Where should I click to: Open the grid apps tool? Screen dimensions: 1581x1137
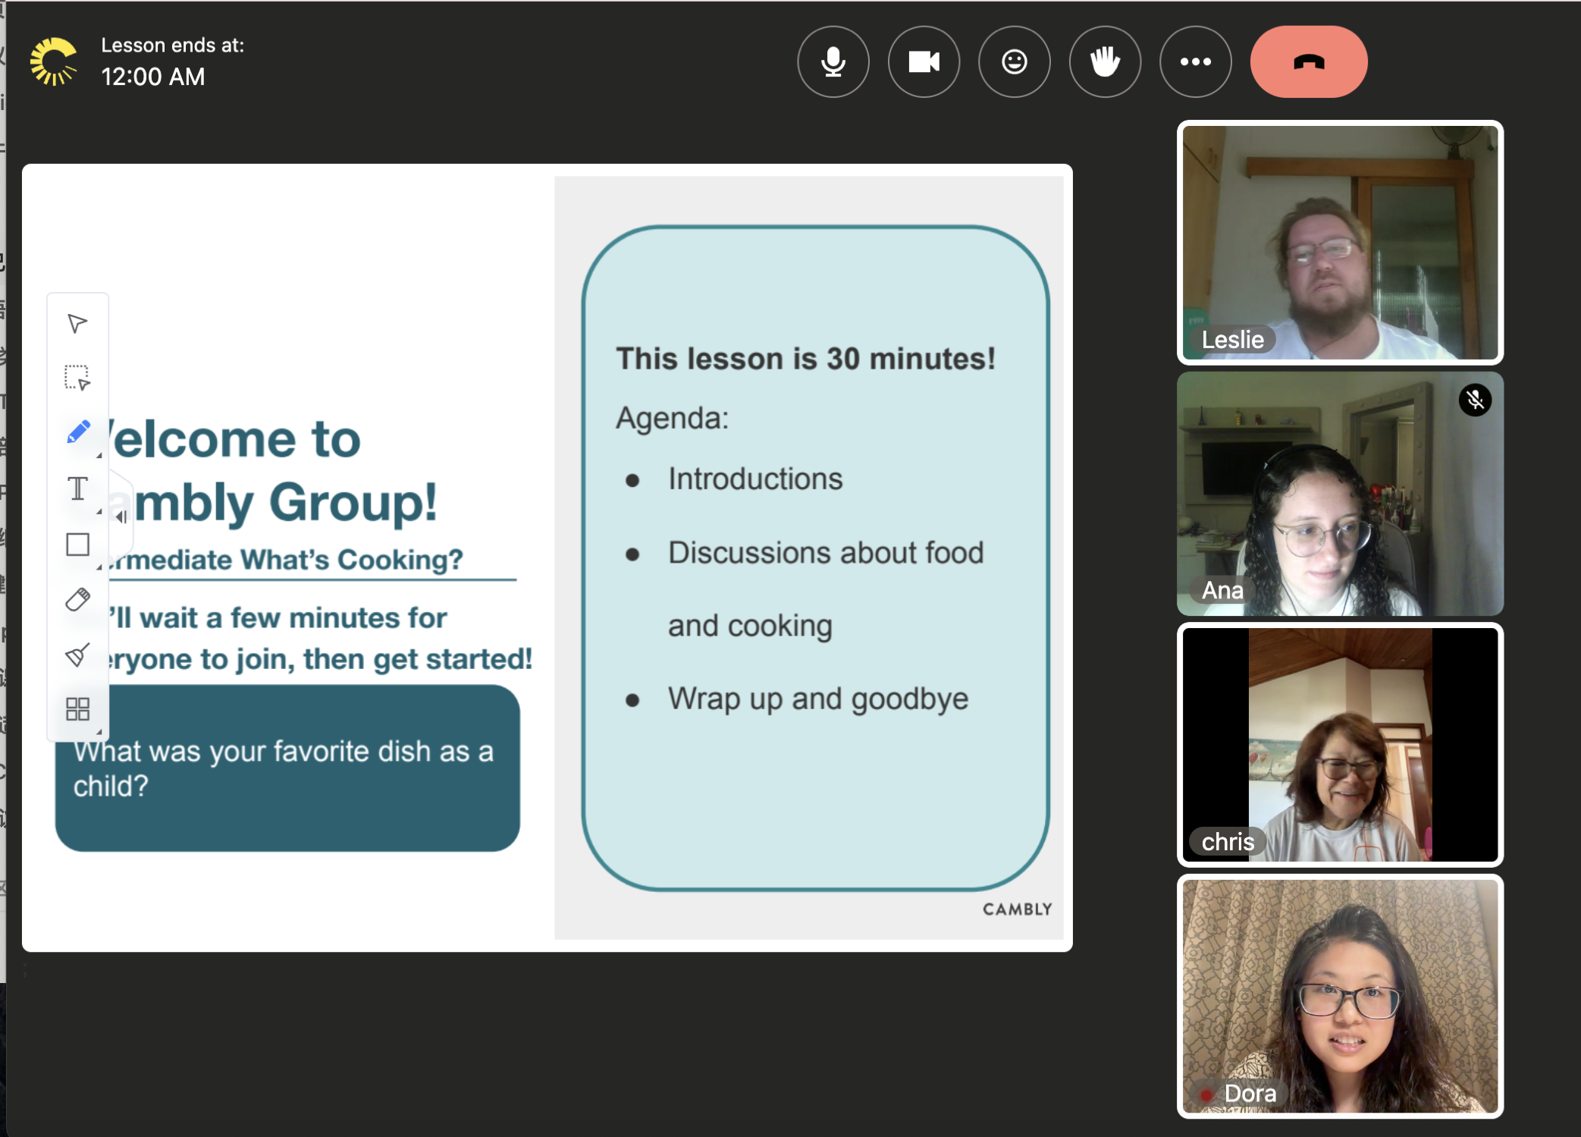(77, 709)
